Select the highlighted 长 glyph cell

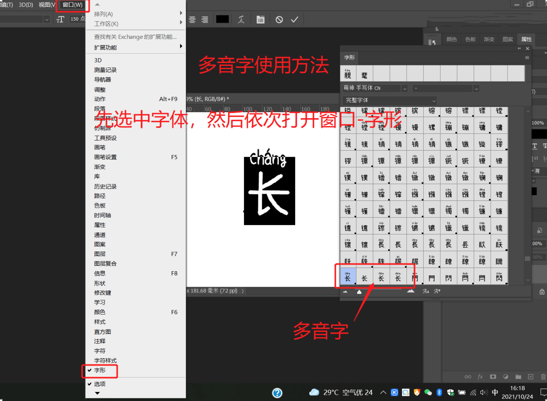click(348, 277)
